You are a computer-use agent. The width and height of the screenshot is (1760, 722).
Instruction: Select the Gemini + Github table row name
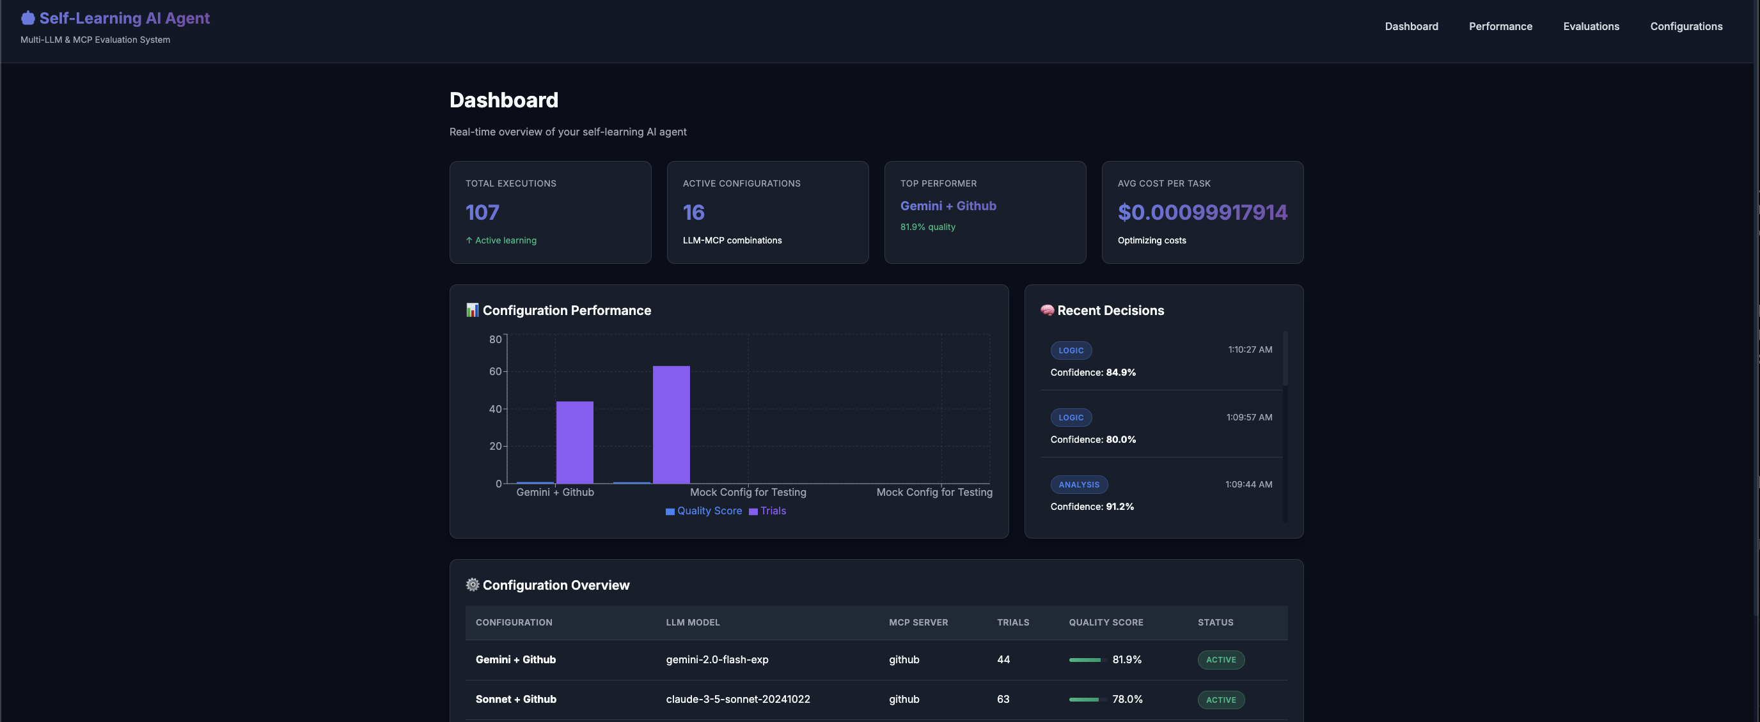(x=515, y=659)
